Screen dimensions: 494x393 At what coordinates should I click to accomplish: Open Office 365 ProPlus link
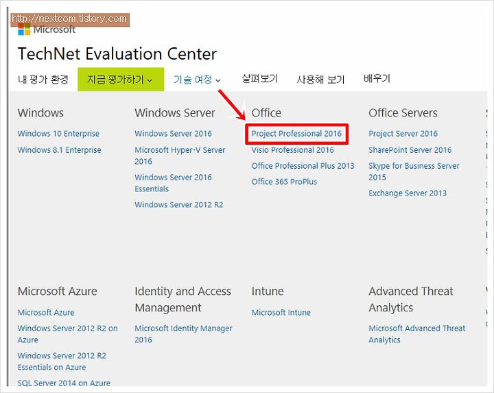pyautogui.click(x=284, y=182)
